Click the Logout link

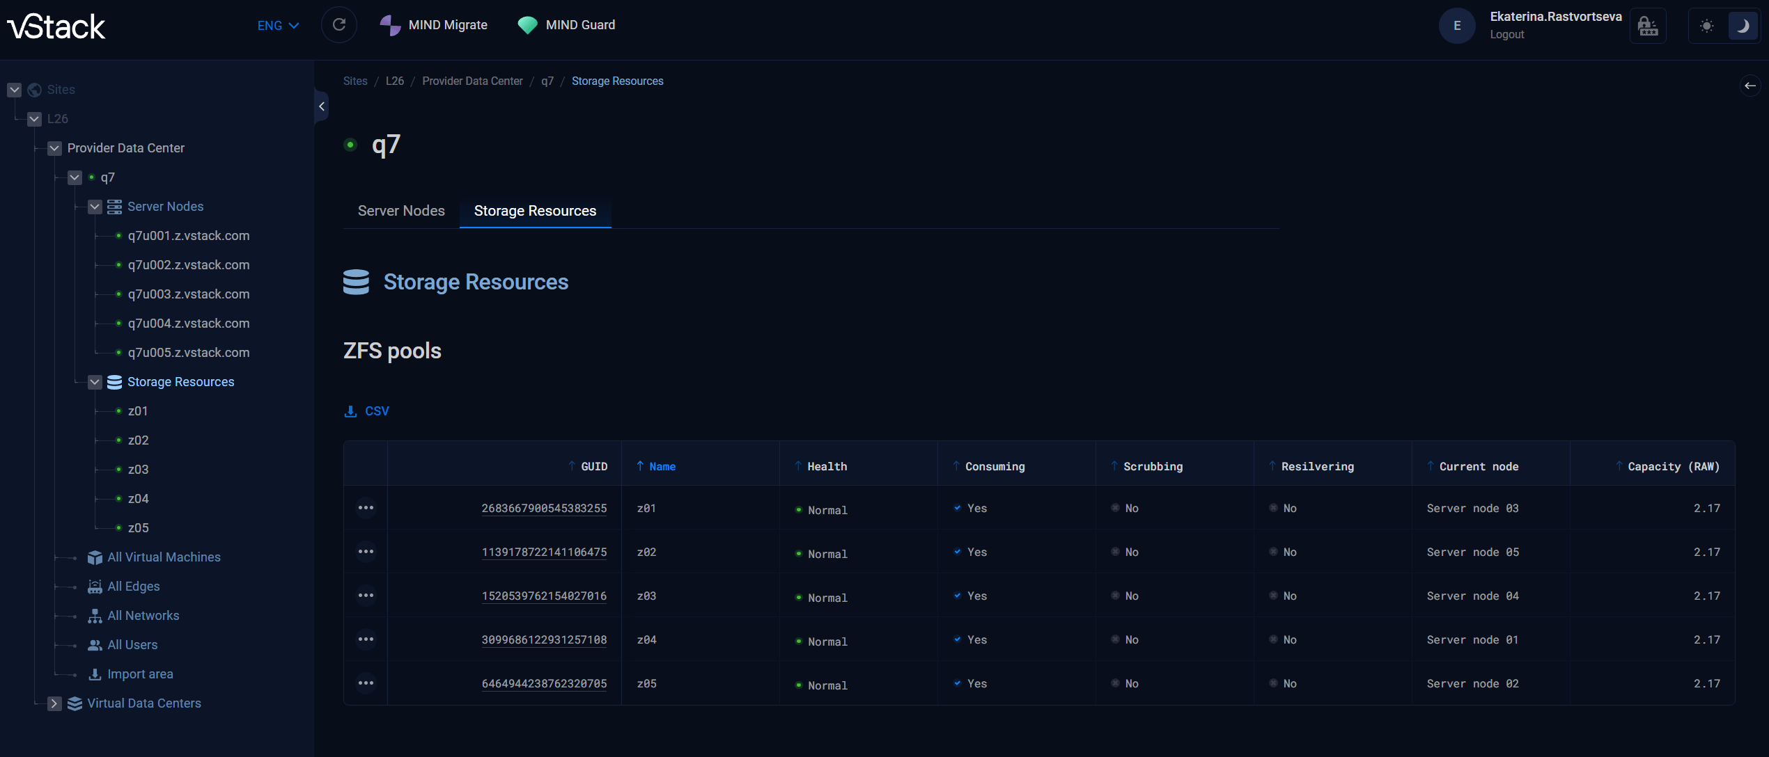point(1507,35)
